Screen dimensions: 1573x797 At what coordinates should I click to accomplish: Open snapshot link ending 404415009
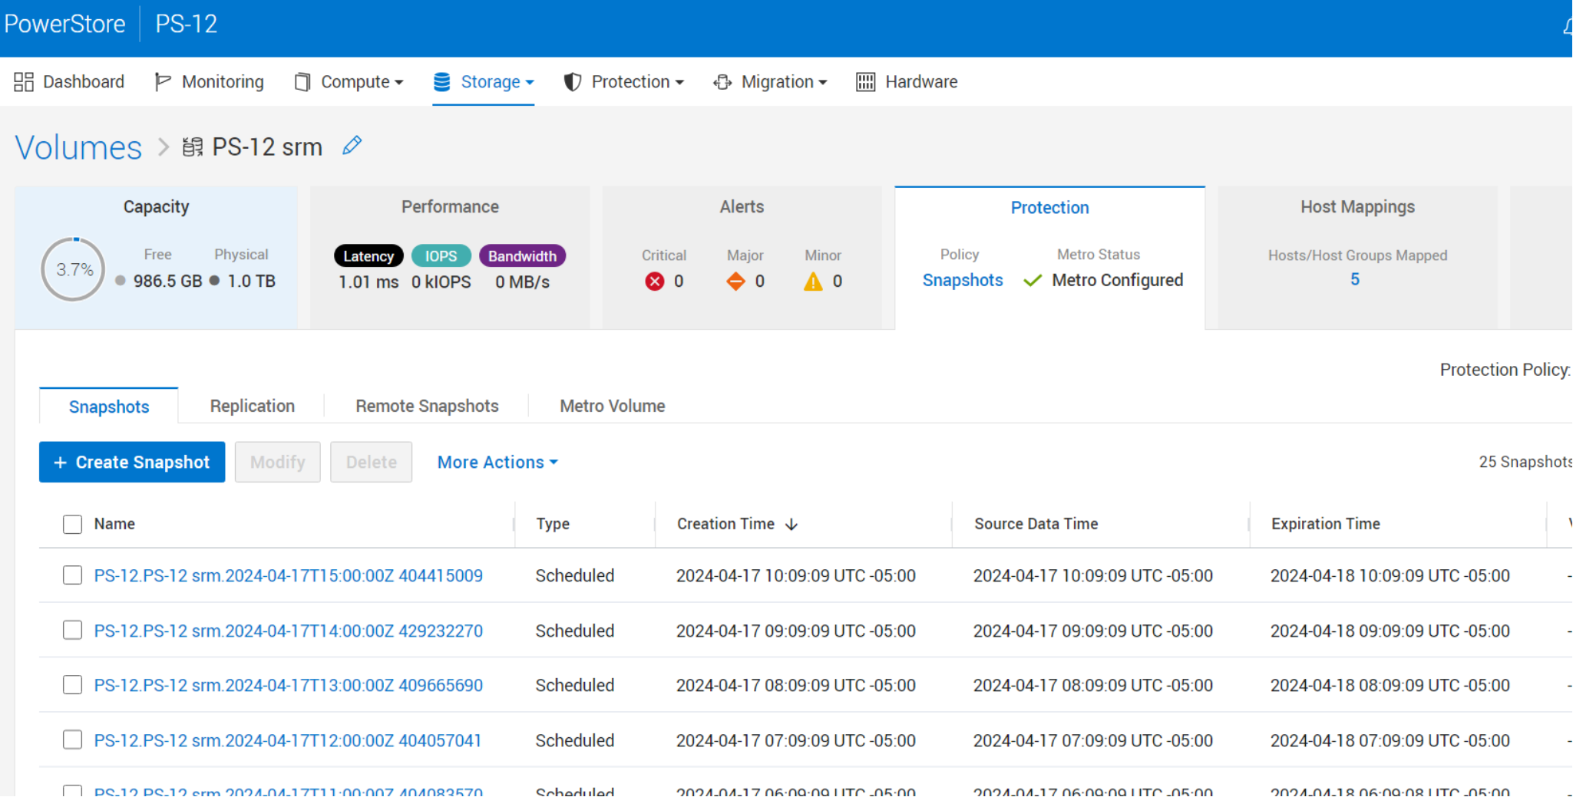click(x=289, y=576)
